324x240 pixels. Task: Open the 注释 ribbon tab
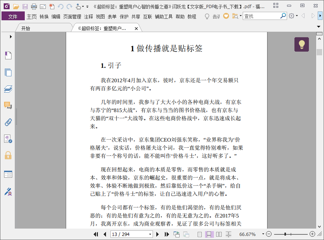(88, 17)
